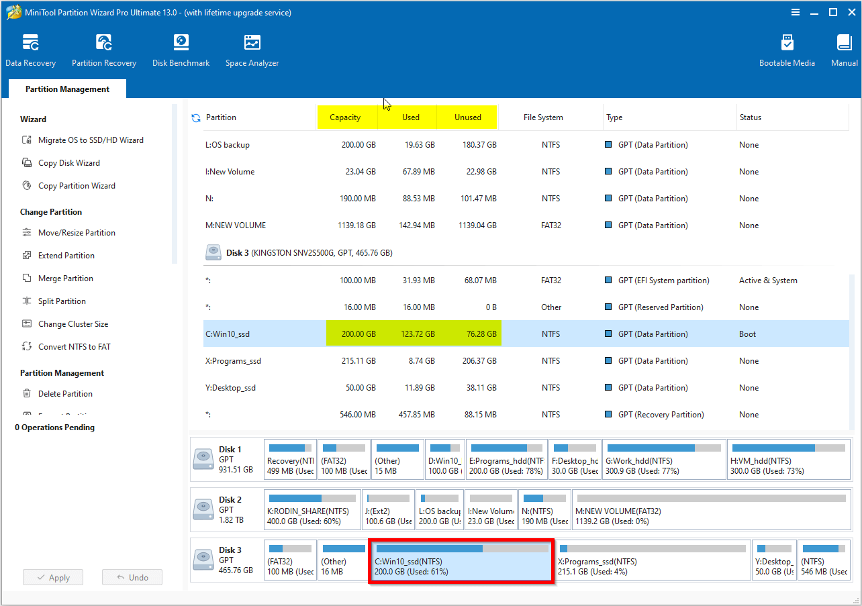Open Data Recovery tool

click(30, 51)
